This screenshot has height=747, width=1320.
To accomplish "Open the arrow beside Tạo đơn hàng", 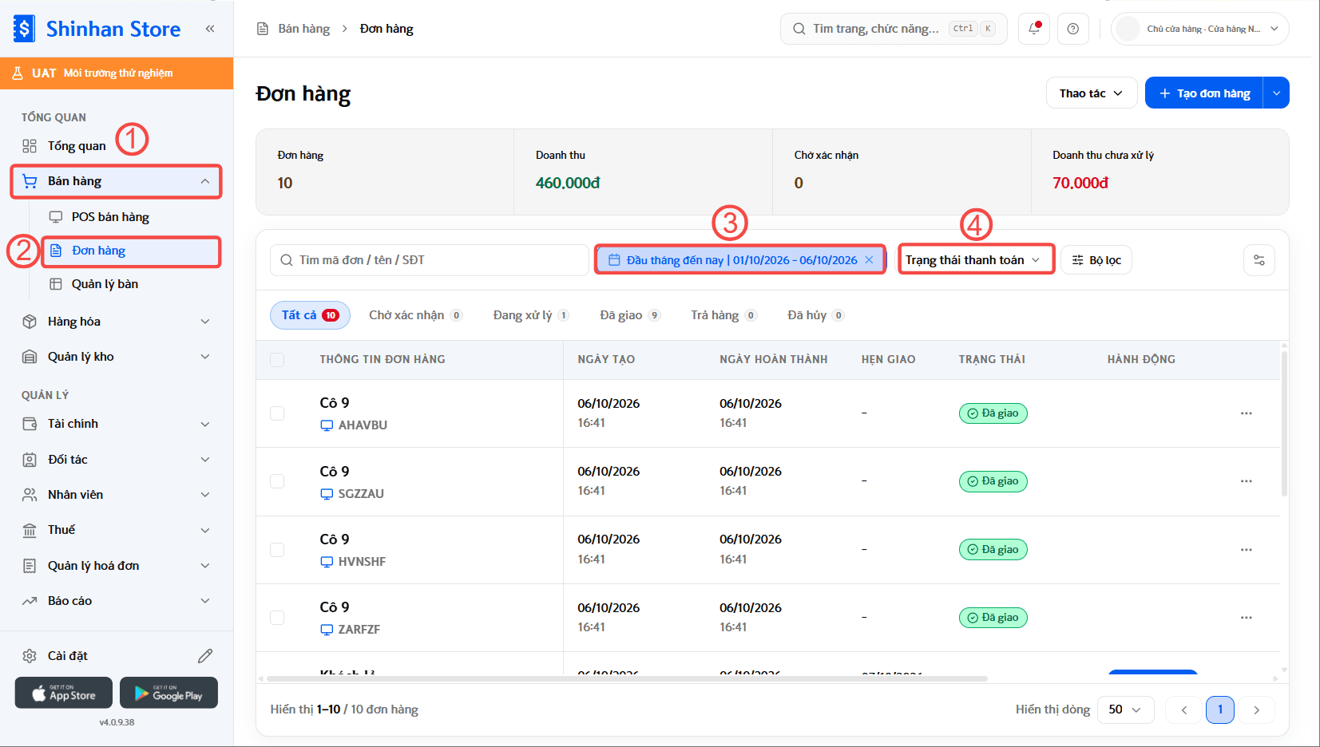I will (1276, 93).
